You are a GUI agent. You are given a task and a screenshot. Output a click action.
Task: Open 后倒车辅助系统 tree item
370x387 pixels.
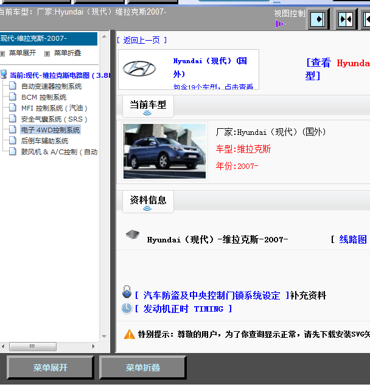point(45,141)
